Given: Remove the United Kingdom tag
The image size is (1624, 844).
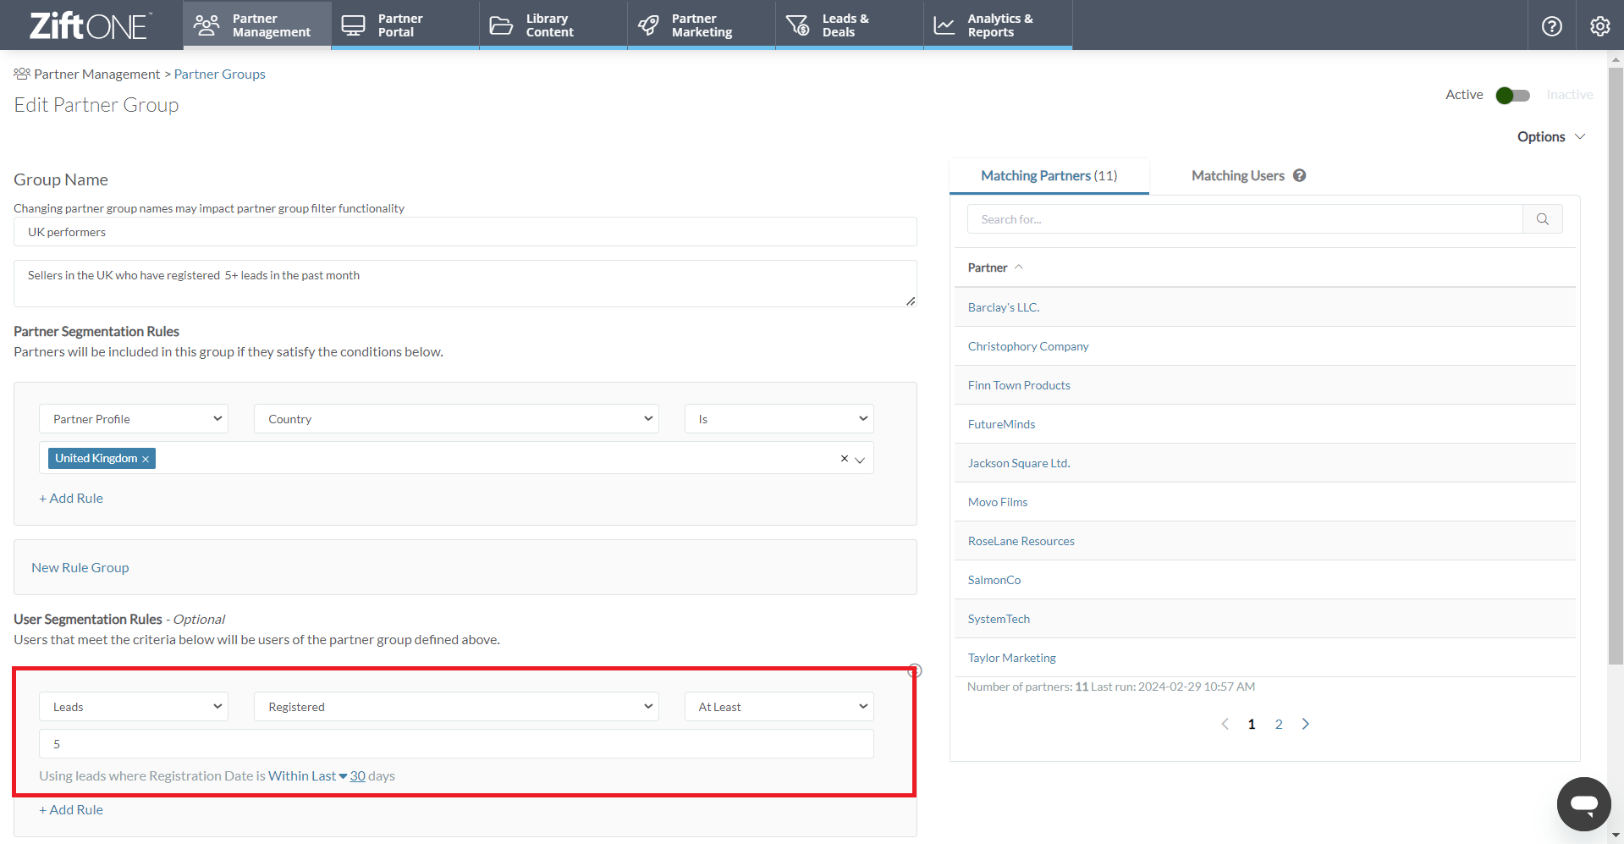Looking at the screenshot, I should (146, 459).
